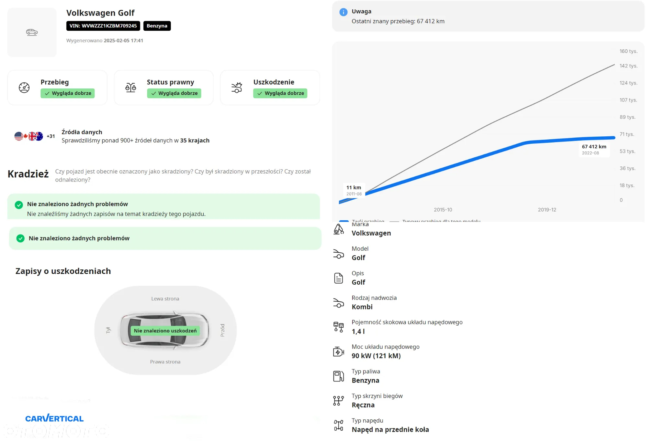The width and height of the screenshot is (663, 441).
Task: Click the '90 kW (121 kM)' power value
Action: (376, 356)
